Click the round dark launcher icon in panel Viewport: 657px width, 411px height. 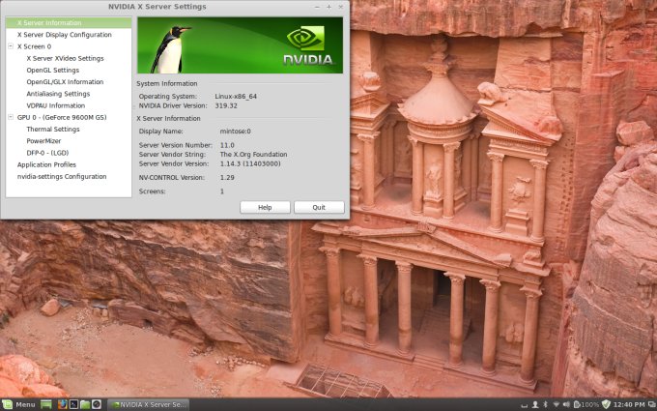coord(97,404)
